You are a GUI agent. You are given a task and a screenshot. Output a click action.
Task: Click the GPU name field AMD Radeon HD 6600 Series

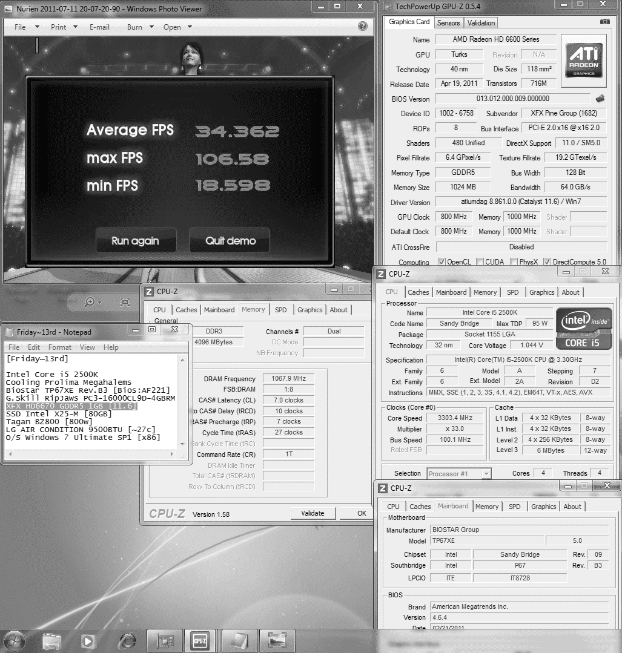tap(495, 39)
